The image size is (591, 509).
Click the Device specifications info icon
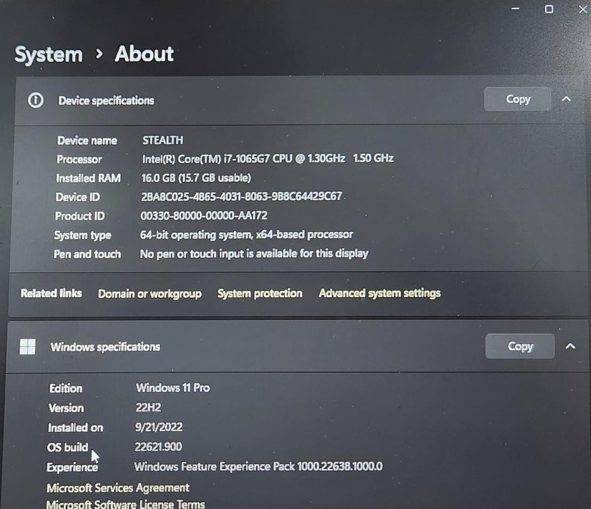[36, 100]
